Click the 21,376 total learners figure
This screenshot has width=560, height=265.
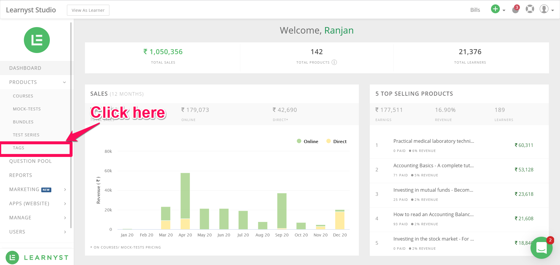(x=470, y=52)
